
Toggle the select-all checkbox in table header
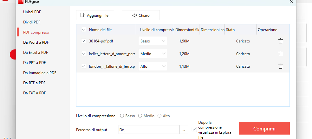pos(84,30)
